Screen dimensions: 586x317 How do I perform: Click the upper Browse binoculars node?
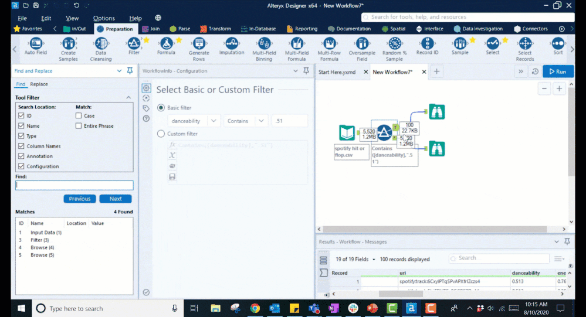[x=436, y=112]
